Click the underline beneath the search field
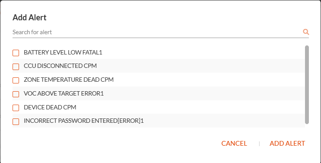321x163 pixels. point(160,38)
